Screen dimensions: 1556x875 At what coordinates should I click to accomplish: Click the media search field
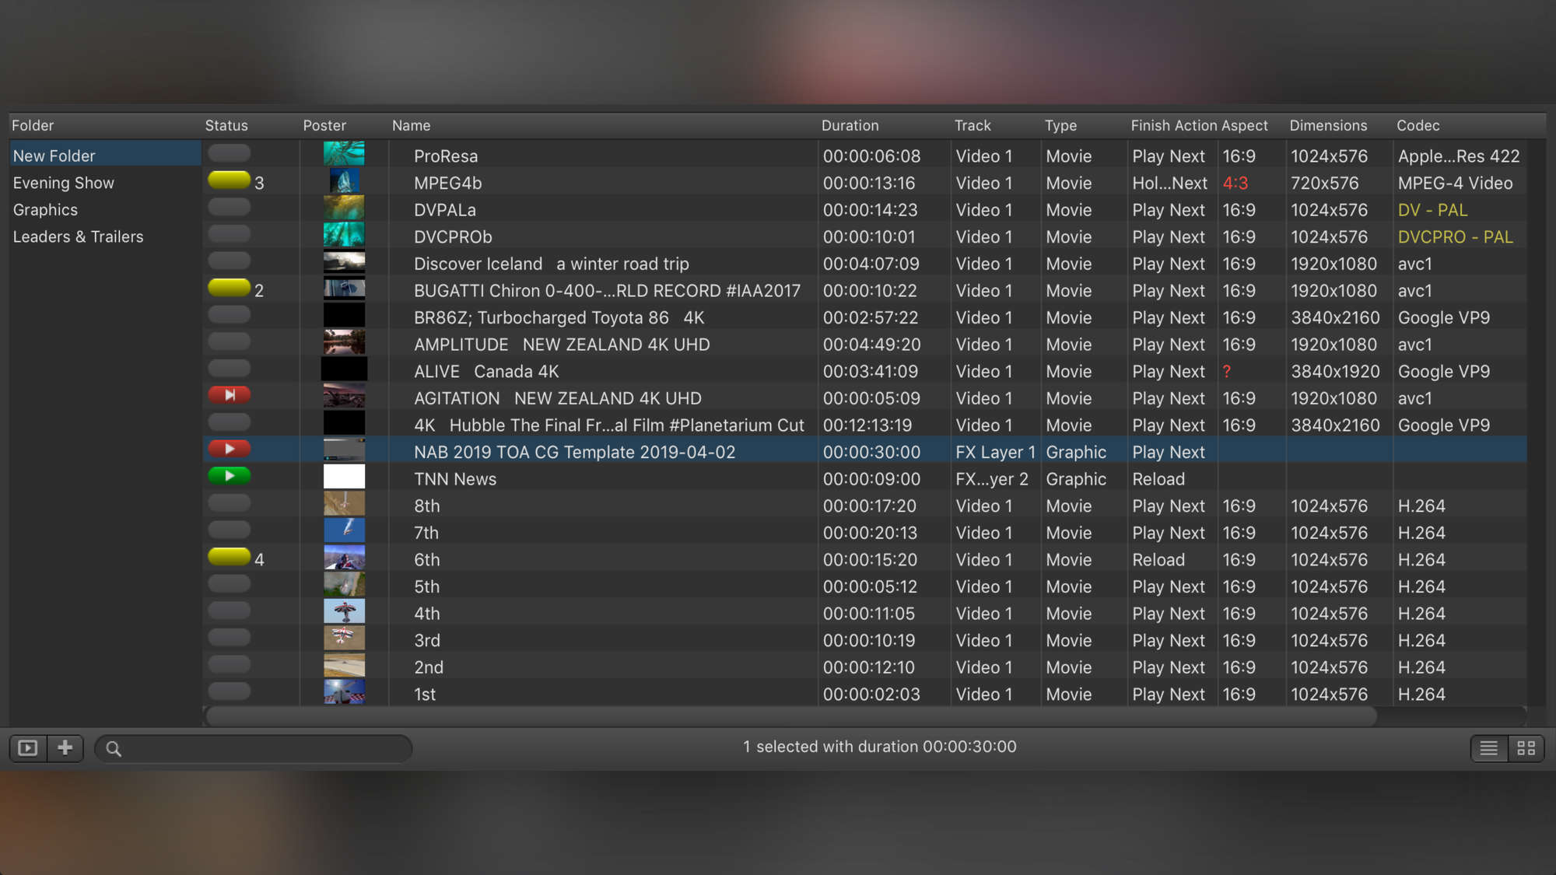(x=257, y=748)
